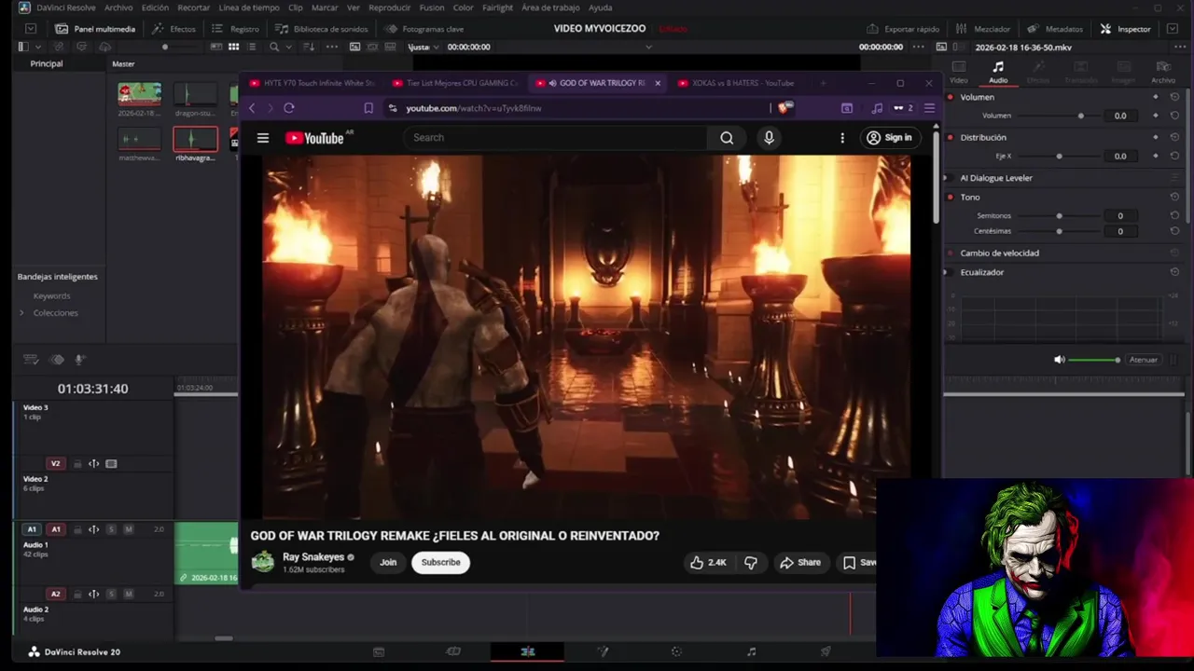Show the Registro edit index
Viewport: 1194px width, 671px height.
pos(236,29)
